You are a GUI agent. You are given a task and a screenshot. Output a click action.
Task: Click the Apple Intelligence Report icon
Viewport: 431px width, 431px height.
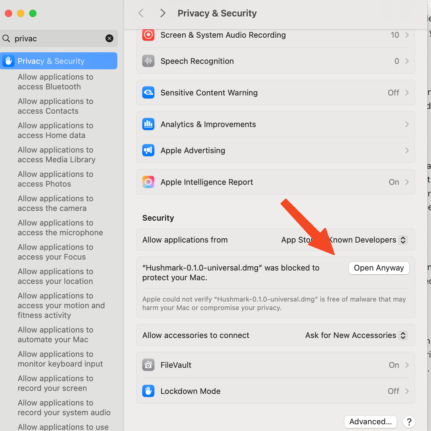pos(148,182)
